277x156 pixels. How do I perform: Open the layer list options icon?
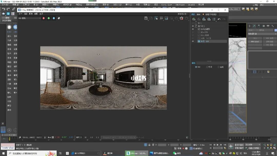(214, 19)
